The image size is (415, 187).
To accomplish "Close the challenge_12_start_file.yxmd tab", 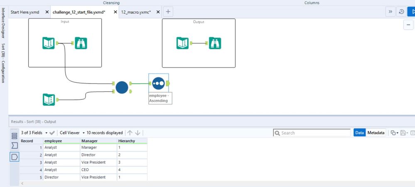I will pyautogui.click(x=115, y=12).
